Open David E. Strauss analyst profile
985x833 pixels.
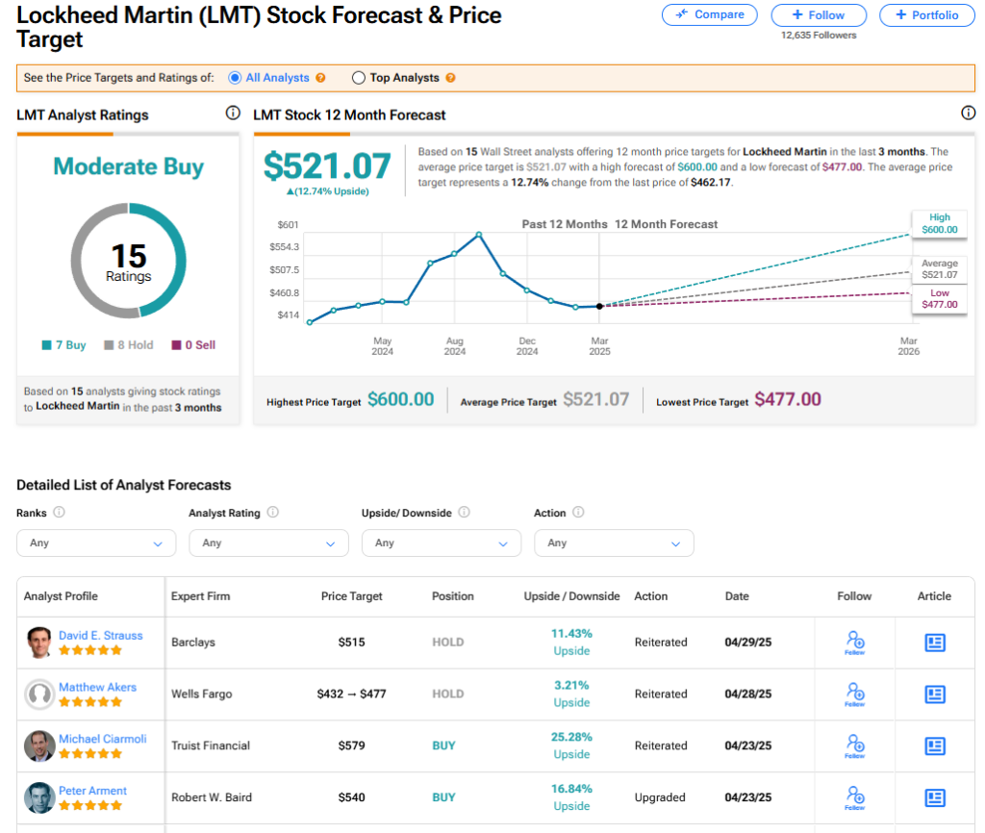[x=100, y=635]
